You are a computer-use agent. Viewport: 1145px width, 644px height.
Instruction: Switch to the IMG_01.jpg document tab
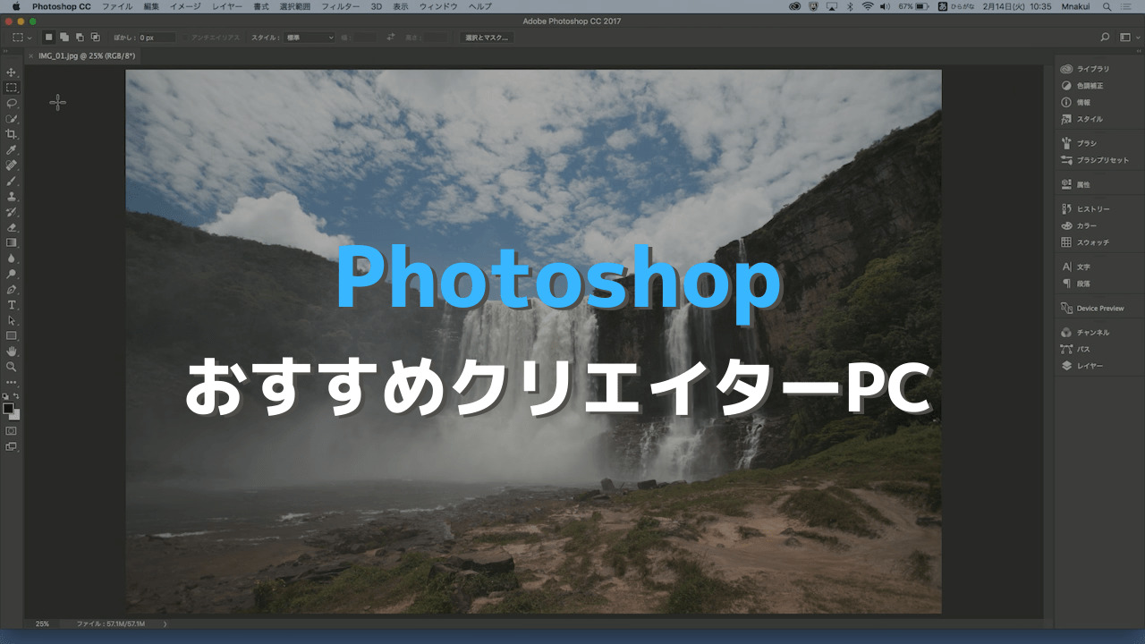87,55
